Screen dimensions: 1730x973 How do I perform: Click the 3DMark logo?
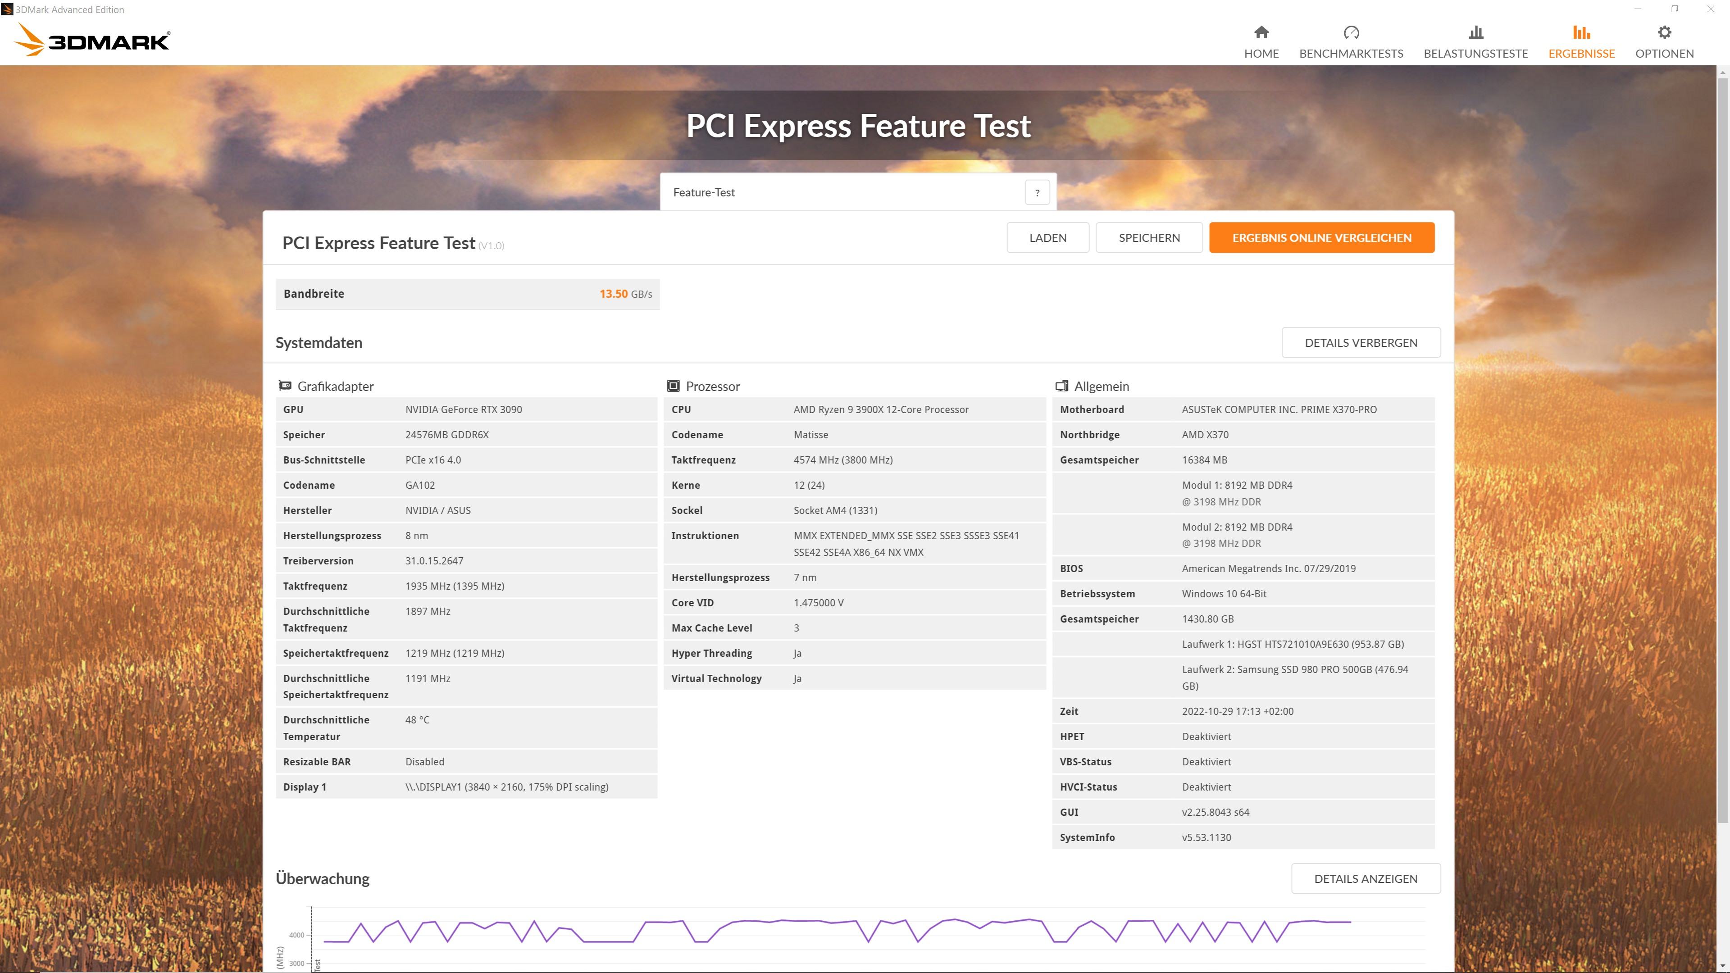[x=92, y=40]
